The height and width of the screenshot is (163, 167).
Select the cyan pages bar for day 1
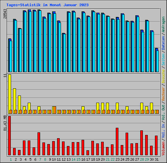11,56
